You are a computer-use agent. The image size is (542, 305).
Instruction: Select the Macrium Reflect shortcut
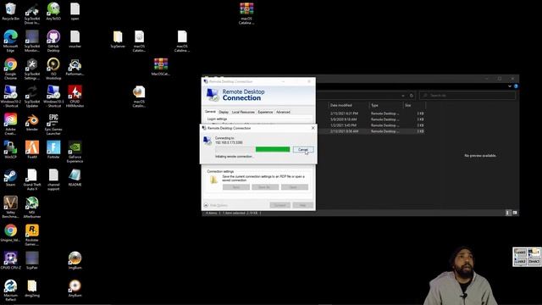tap(11, 290)
